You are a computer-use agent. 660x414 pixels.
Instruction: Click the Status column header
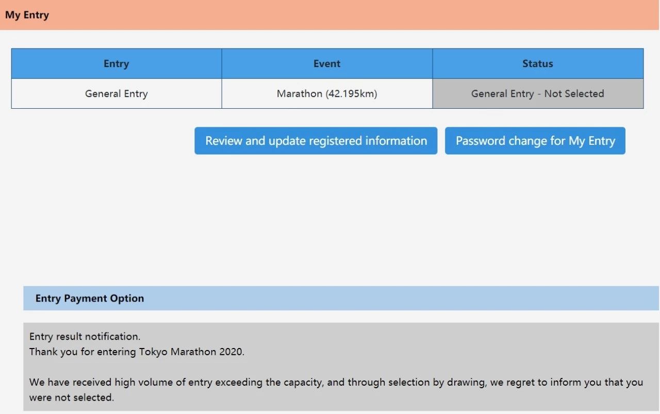[x=538, y=63]
